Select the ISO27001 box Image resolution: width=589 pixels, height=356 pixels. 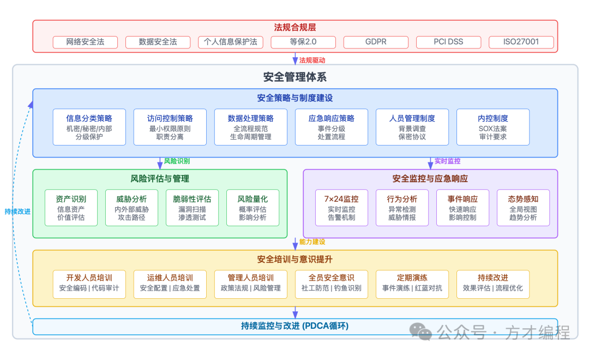[521, 42]
